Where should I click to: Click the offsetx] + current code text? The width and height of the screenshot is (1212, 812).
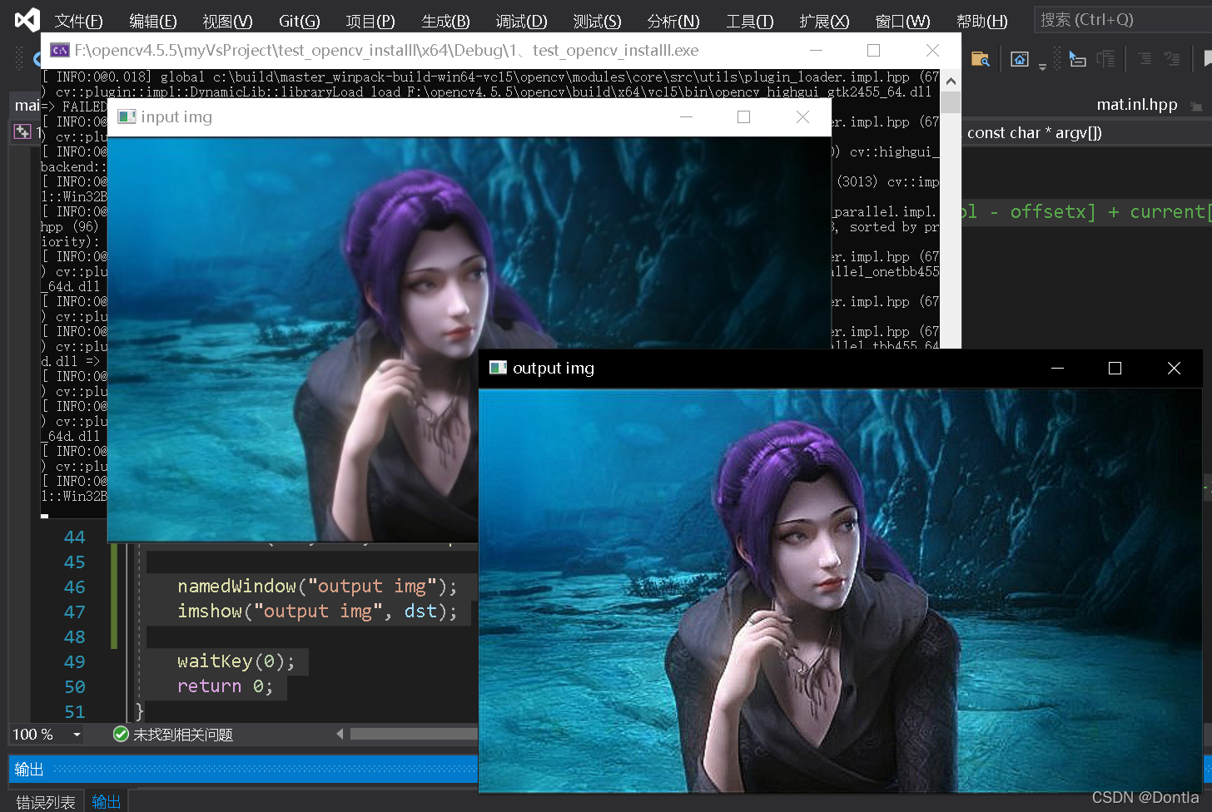(x=1110, y=212)
